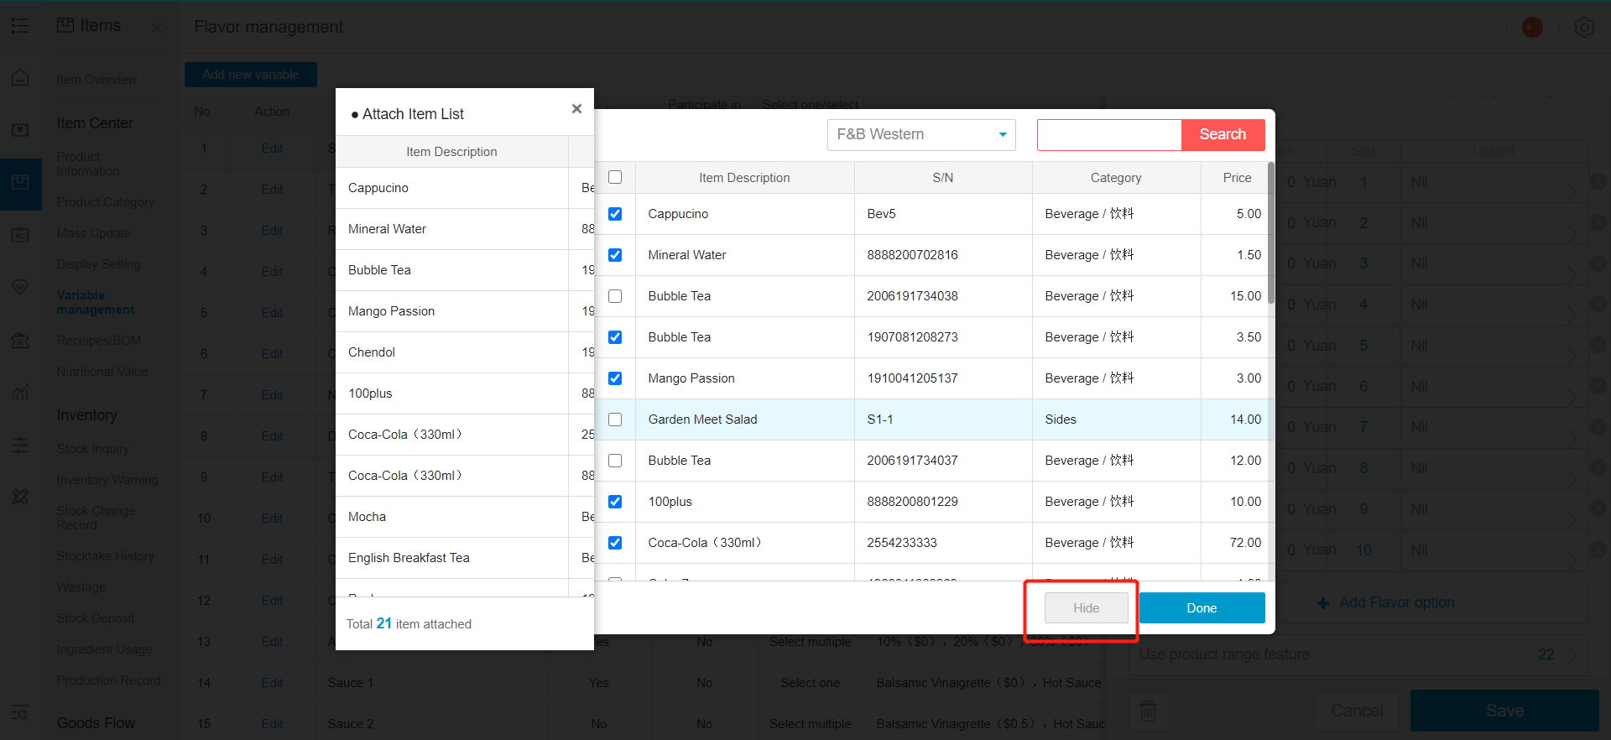
Task: Click the blue Done button
Action: coord(1202,608)
